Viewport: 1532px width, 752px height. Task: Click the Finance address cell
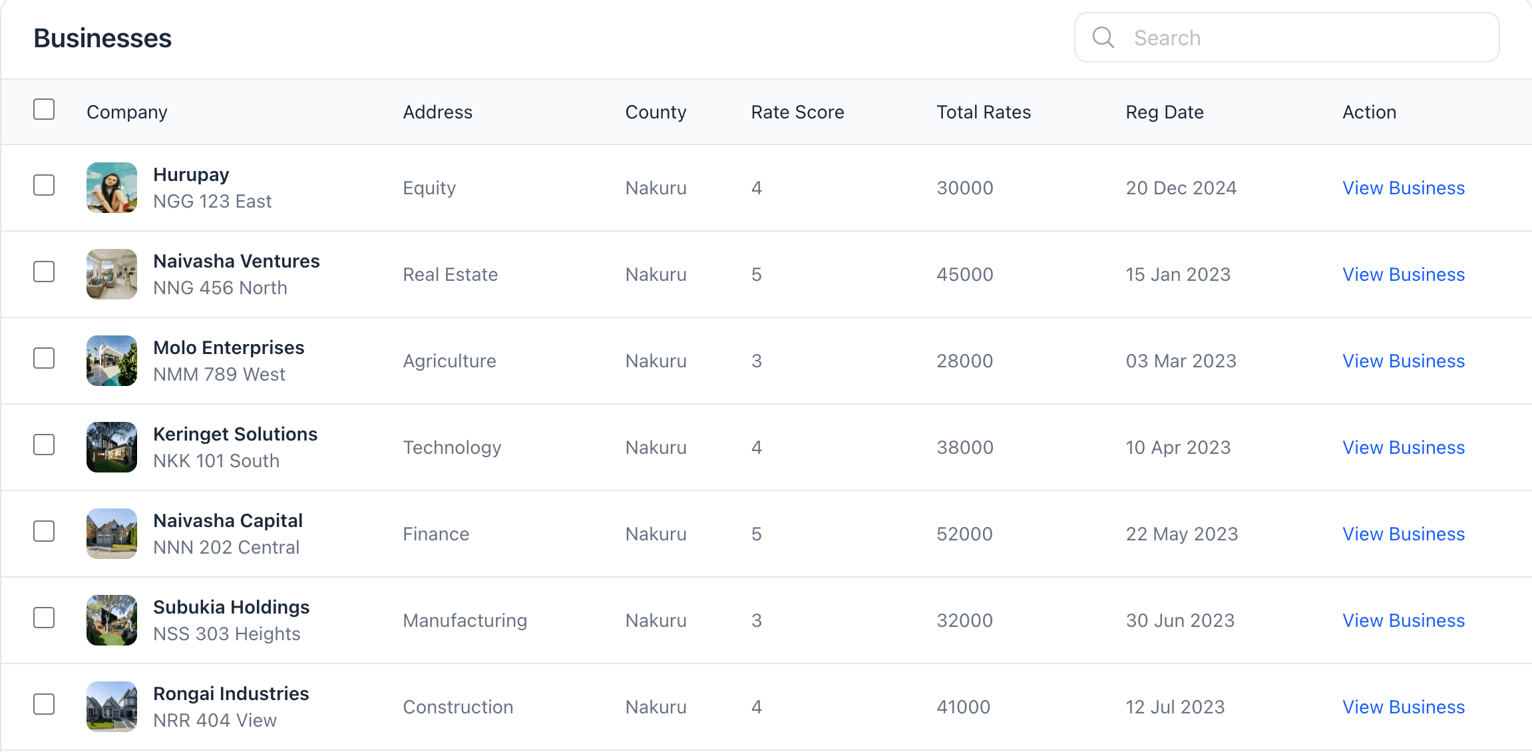tap(437, 534)
